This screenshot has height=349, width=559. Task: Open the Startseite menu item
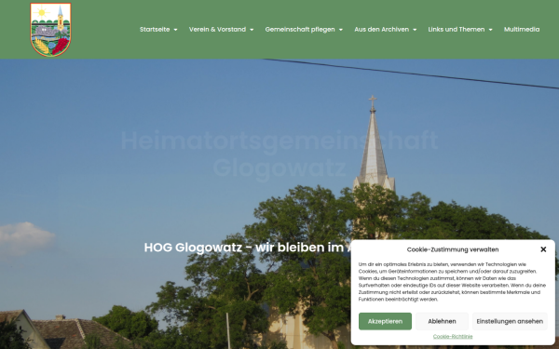(155, 30)
